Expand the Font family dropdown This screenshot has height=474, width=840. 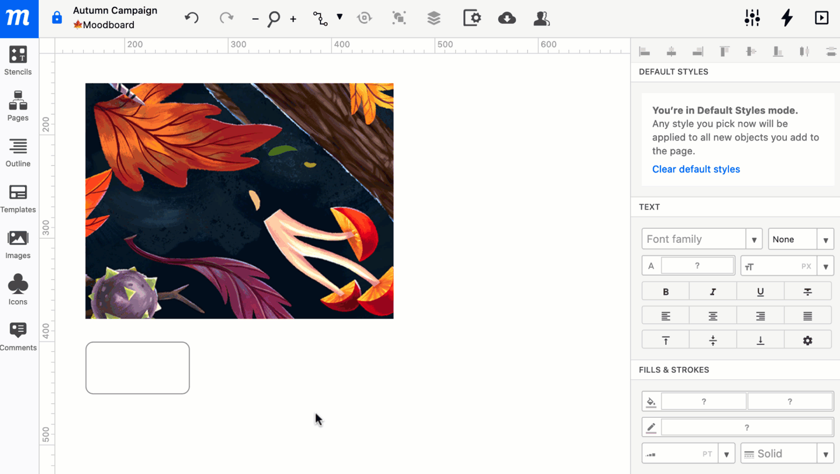coord(754,239)
